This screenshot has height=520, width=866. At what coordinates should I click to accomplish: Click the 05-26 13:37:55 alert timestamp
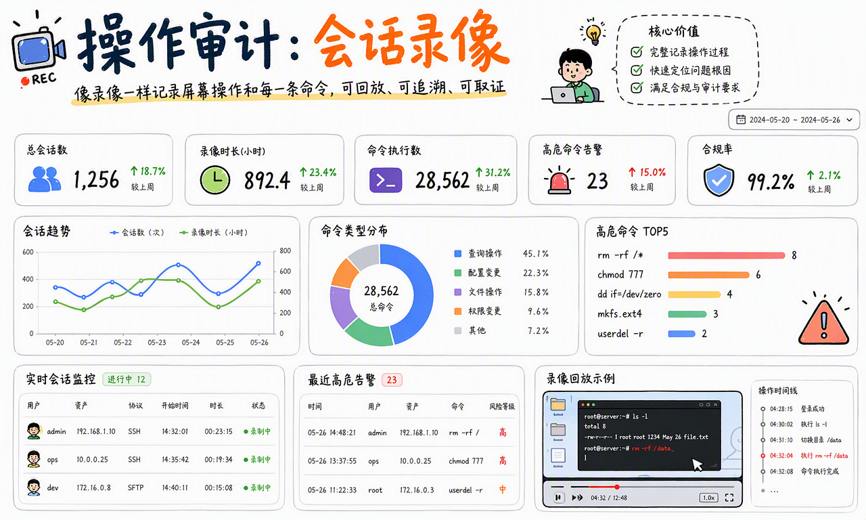coord(332,461)
